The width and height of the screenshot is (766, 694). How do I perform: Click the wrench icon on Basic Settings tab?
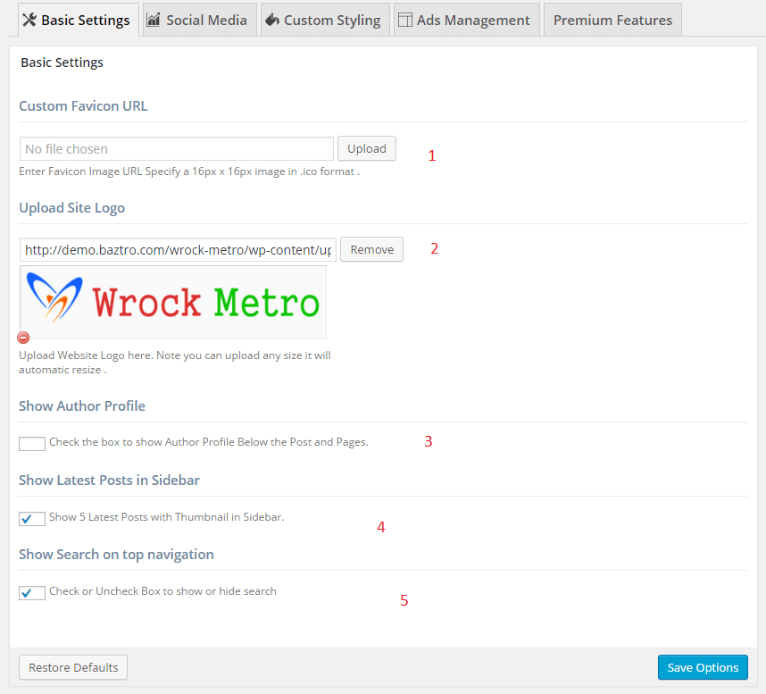click(29, 20)
